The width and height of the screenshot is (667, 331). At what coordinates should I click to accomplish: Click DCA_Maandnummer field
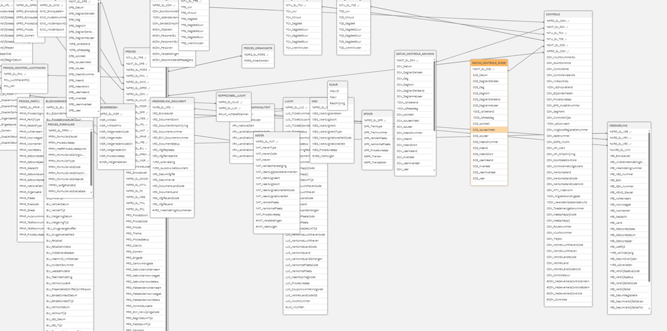click(414, 133)
